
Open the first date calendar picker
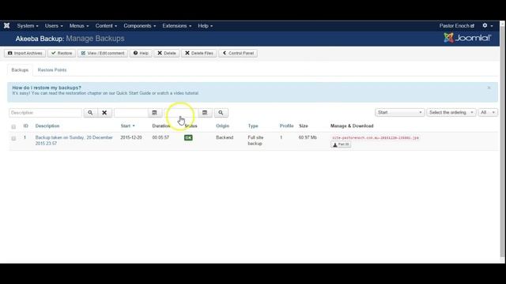tap(155, 113)
